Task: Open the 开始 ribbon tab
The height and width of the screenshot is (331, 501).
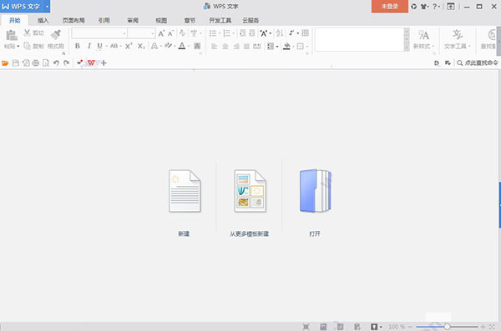Action: (x=15, y=21)
